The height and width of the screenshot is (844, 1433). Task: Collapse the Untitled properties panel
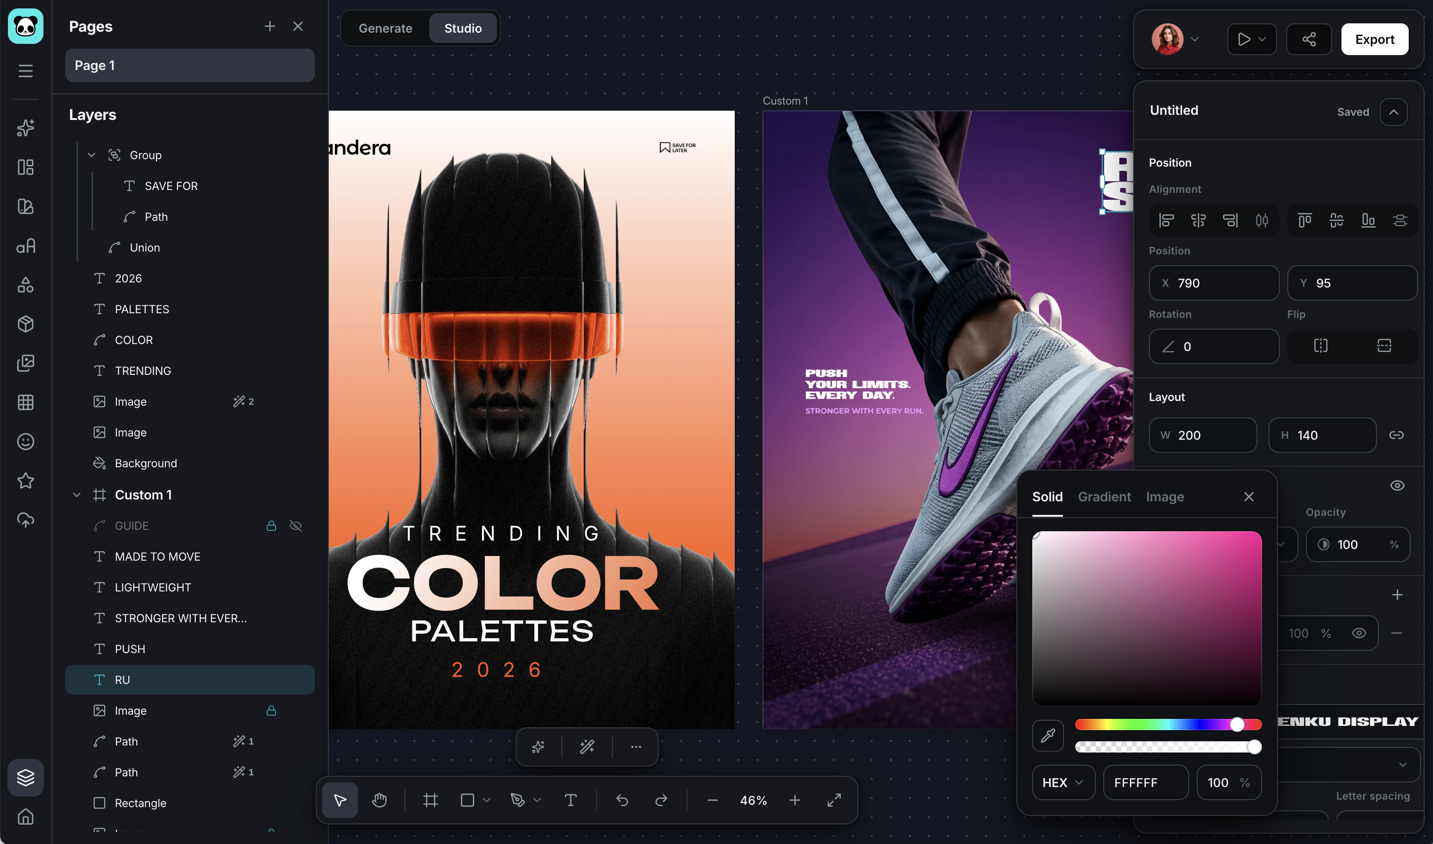(x=1394, y=112)
